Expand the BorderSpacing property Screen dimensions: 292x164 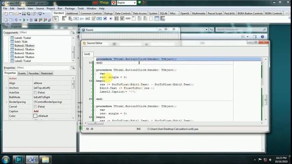[x=6, y=102]
